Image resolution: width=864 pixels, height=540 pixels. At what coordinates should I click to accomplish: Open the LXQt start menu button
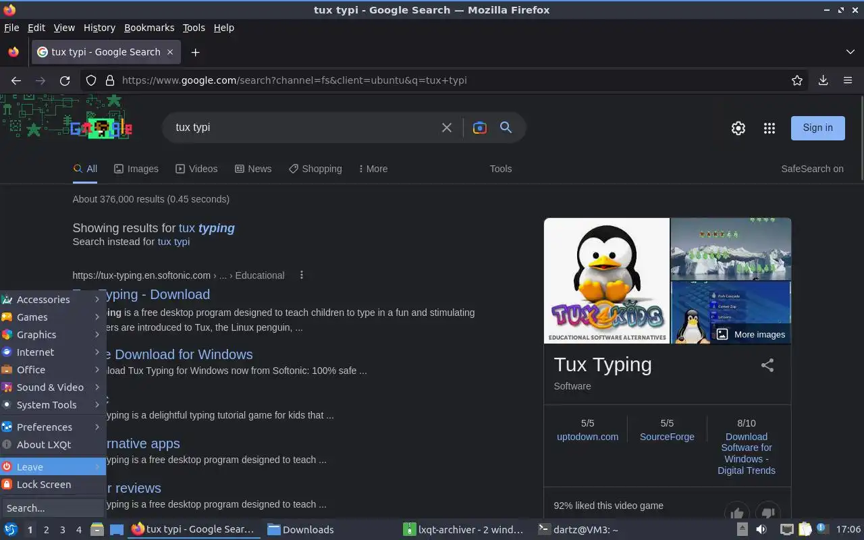(10, 529)
